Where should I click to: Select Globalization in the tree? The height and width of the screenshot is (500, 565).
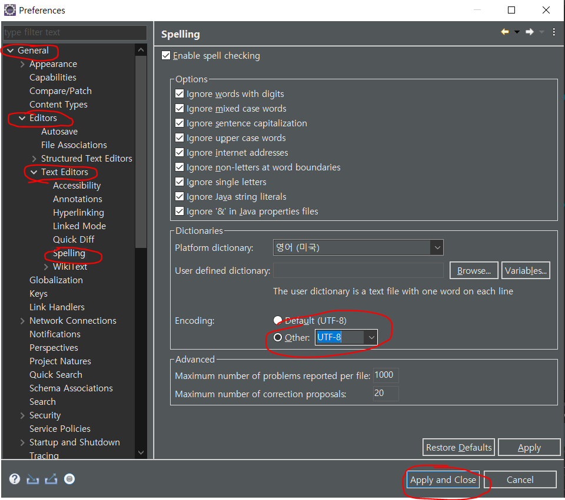pyautogui.click(x=56, y=280)
